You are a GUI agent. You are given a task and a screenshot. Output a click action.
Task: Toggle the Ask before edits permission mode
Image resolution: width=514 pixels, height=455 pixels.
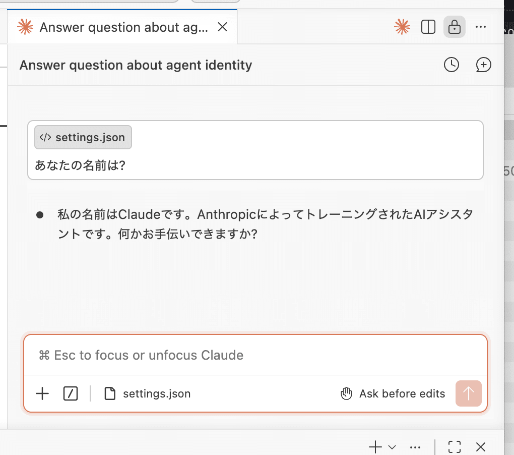click(393, 393)
